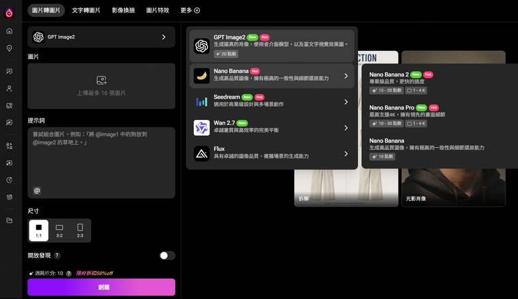
Task: Select the 2:3 size option
Action: (80, 231)
